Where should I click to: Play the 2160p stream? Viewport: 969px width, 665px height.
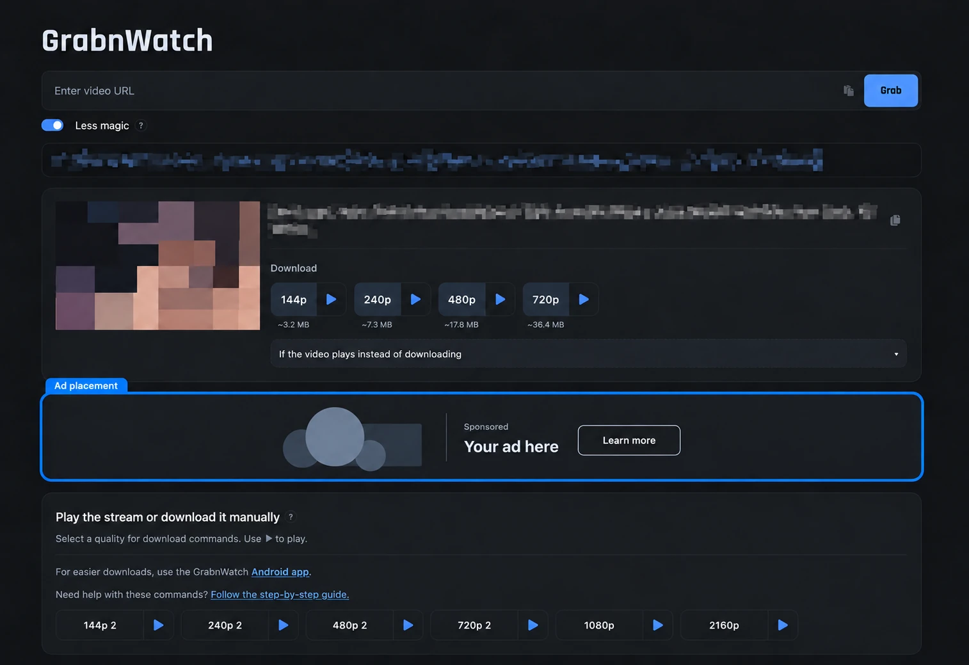[783, 625]
